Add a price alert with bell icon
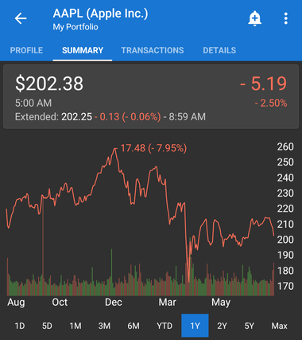Viewport: 302px width, 340px height. point(254,18)
